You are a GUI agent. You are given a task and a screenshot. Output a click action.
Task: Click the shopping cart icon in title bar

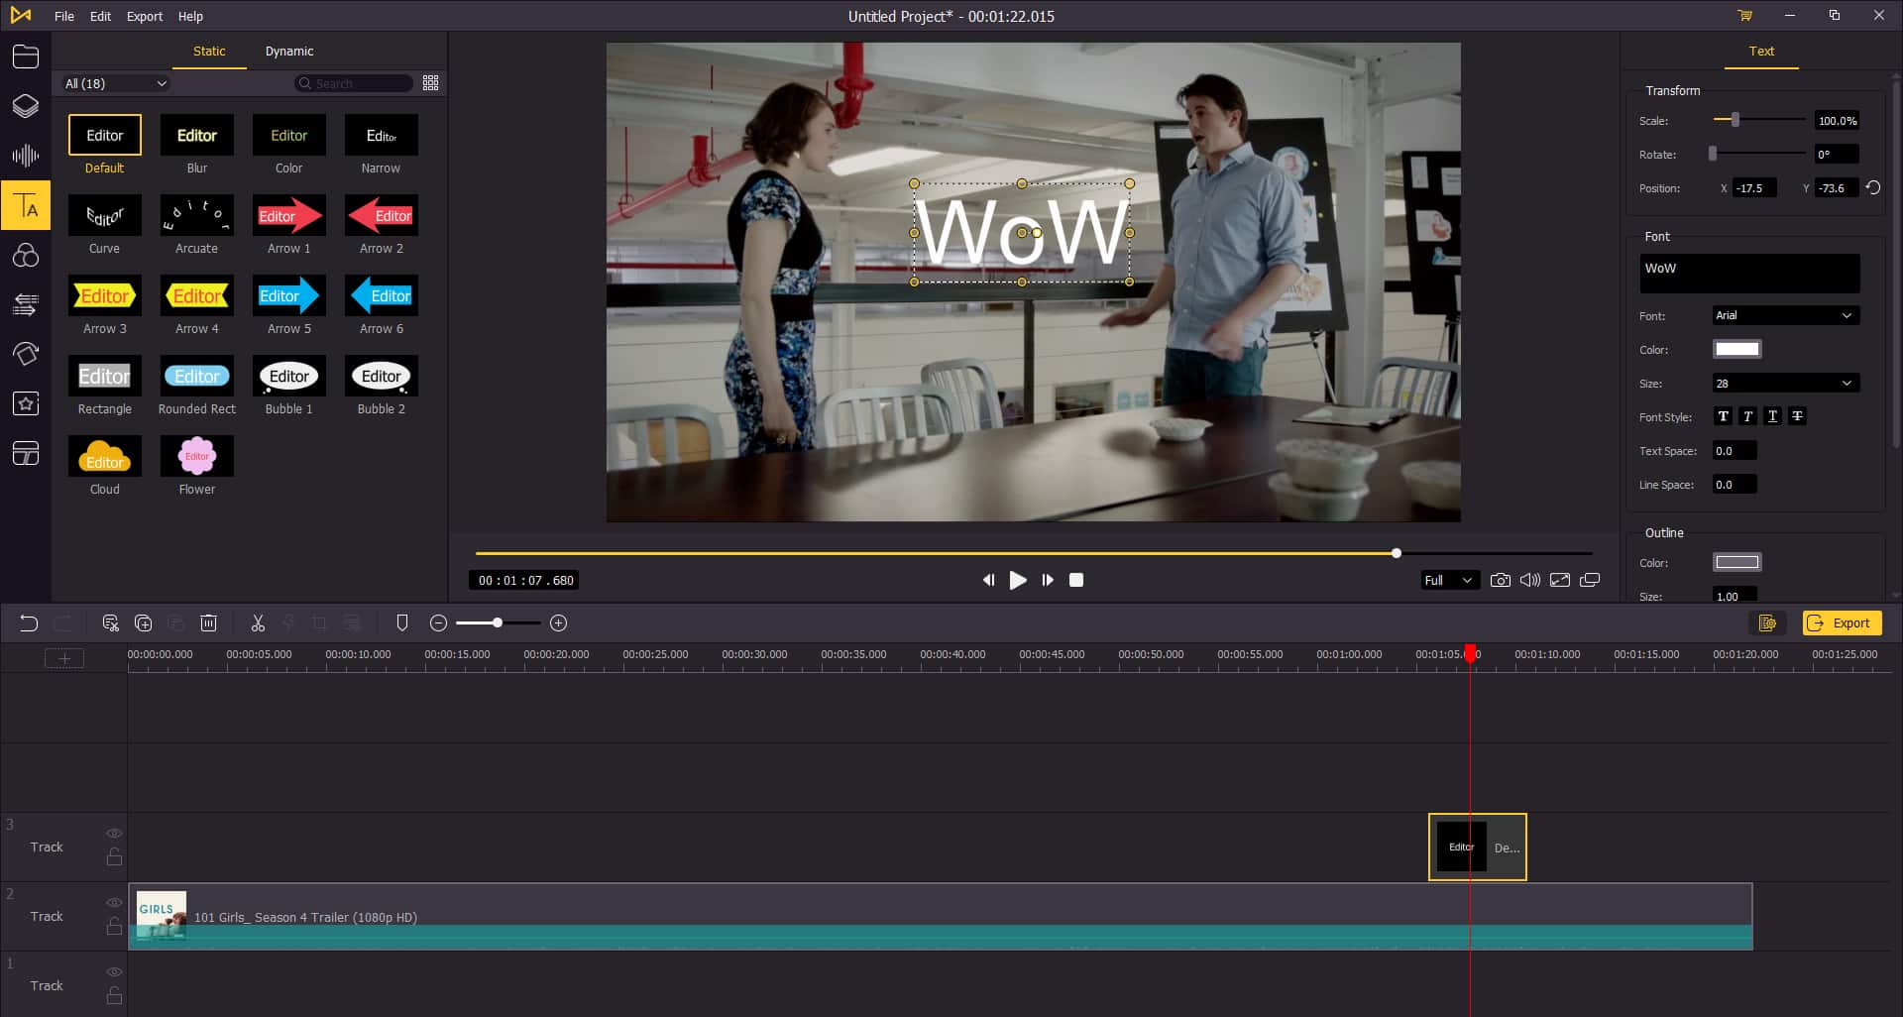(1744, 16)
